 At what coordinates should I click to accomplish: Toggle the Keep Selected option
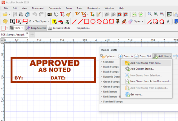(x=36, y=28)
